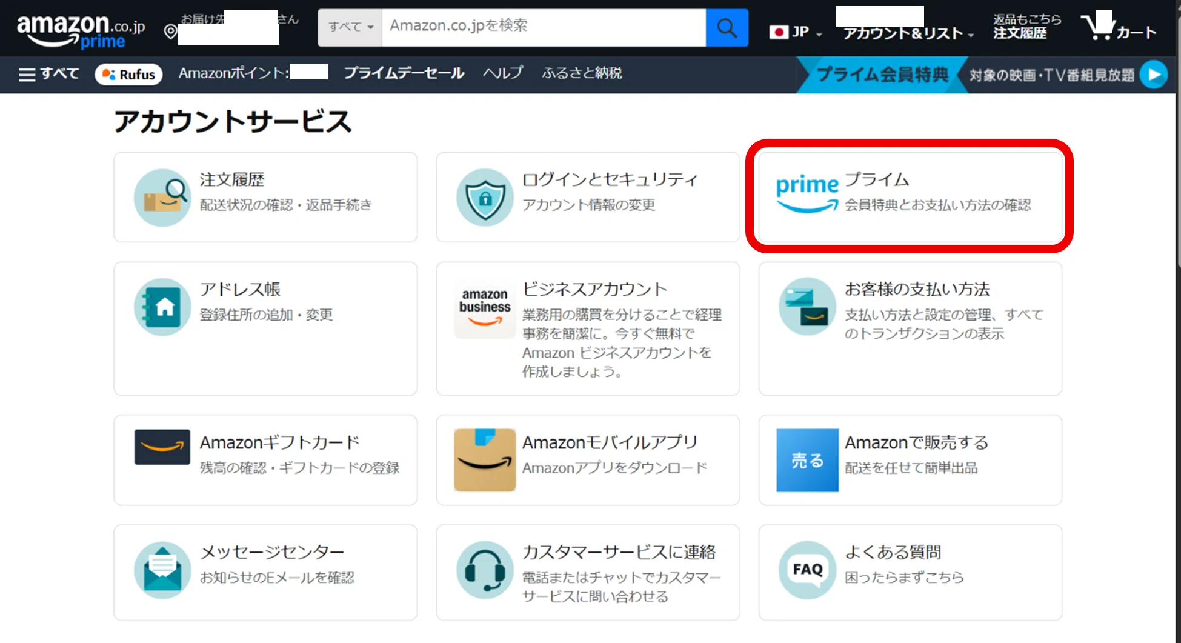Image resolution: width=1181 pixels, height=643 pixels.
Task: Click the Japan flag icon
Action: [x=778, y=32]
